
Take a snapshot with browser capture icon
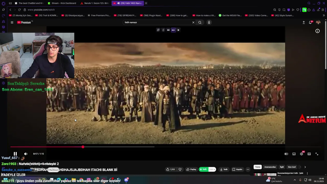(284, 10)
